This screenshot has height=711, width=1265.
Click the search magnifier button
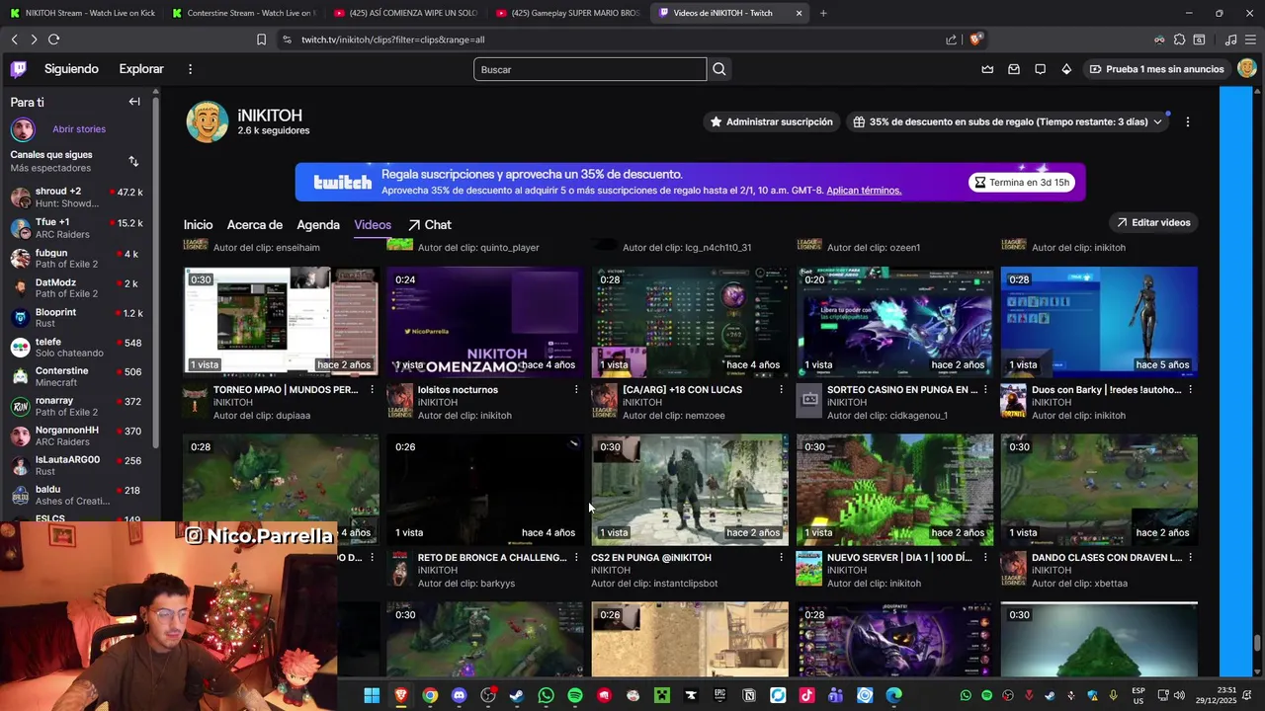tap(719, 69)
